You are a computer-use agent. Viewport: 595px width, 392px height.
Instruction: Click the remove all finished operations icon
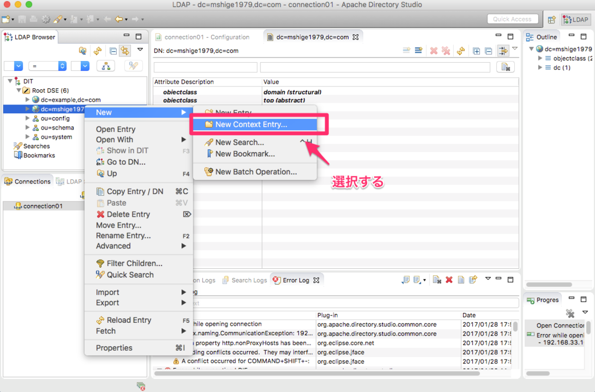tap(569, 313)
